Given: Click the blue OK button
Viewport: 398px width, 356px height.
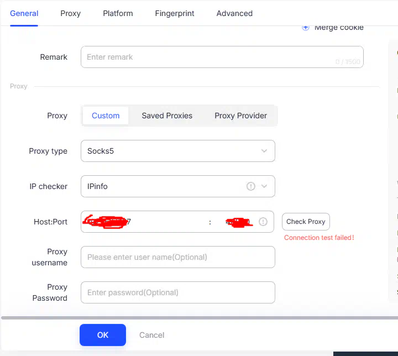Looking at the screenshot, I should [103, 335].
